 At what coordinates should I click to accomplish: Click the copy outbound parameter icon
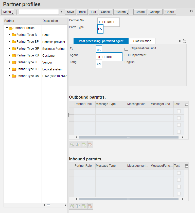[x=78, y=145]
